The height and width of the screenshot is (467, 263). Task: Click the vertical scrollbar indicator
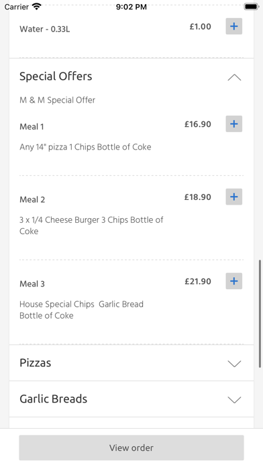(x=260, y=313)
